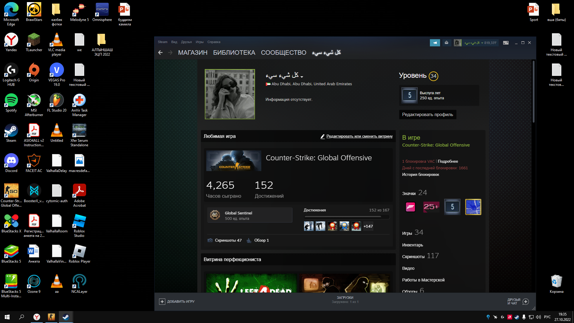
Task: Click the achievements progress bar
Action: (346, 217)
